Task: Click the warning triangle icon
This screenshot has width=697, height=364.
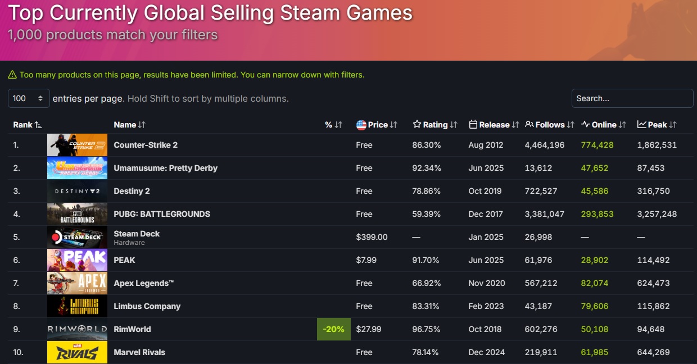Action: pos(12,75)
